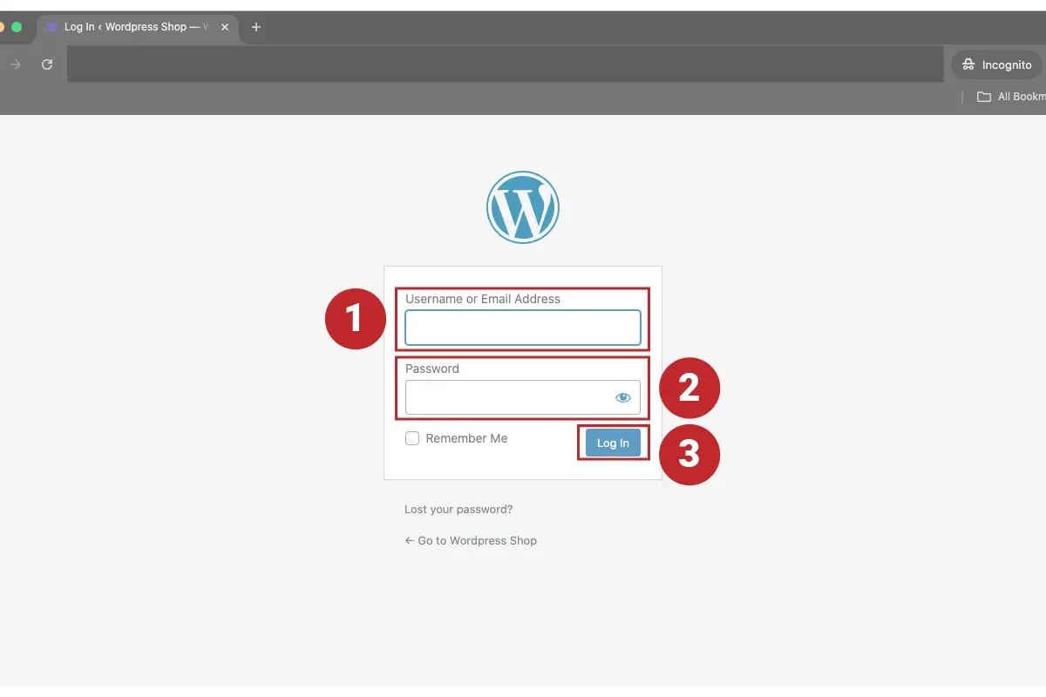Click the red circle numbered 1
This screenshot has height=697, width=1046.
click(355, 319)
